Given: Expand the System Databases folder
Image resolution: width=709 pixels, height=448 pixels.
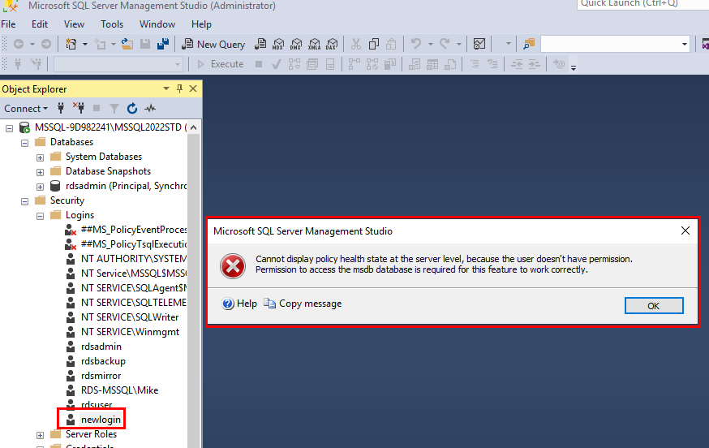Looking at the screenshot, I should (40, 157).
